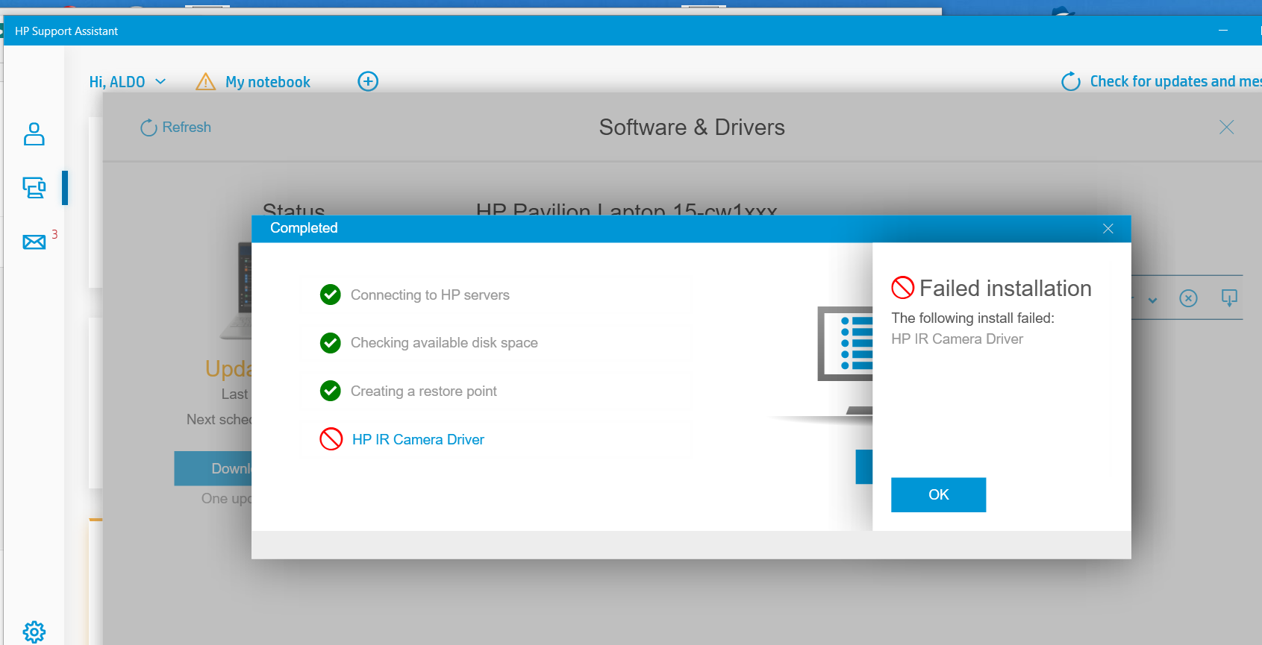The image size is (1262, 645).
Task: Open the messages envelope icon
Action: [34, 242]
